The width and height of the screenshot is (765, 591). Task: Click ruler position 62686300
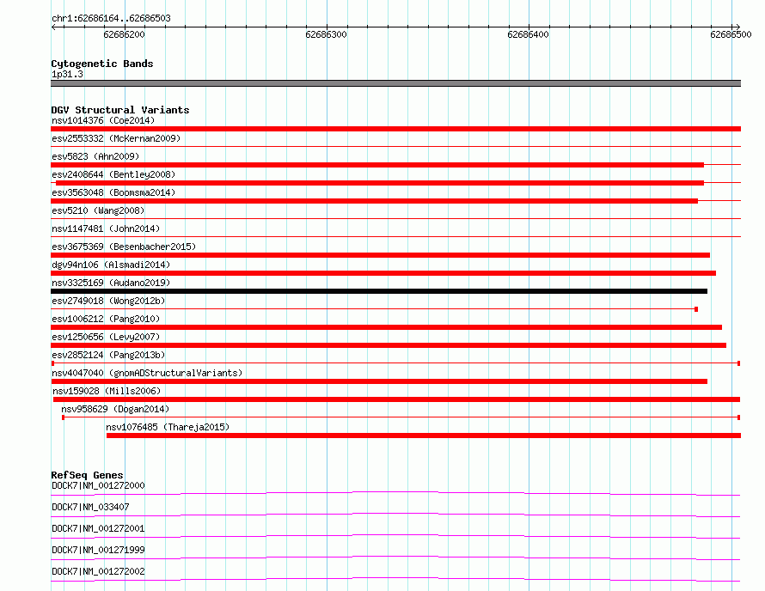(327, 34)
